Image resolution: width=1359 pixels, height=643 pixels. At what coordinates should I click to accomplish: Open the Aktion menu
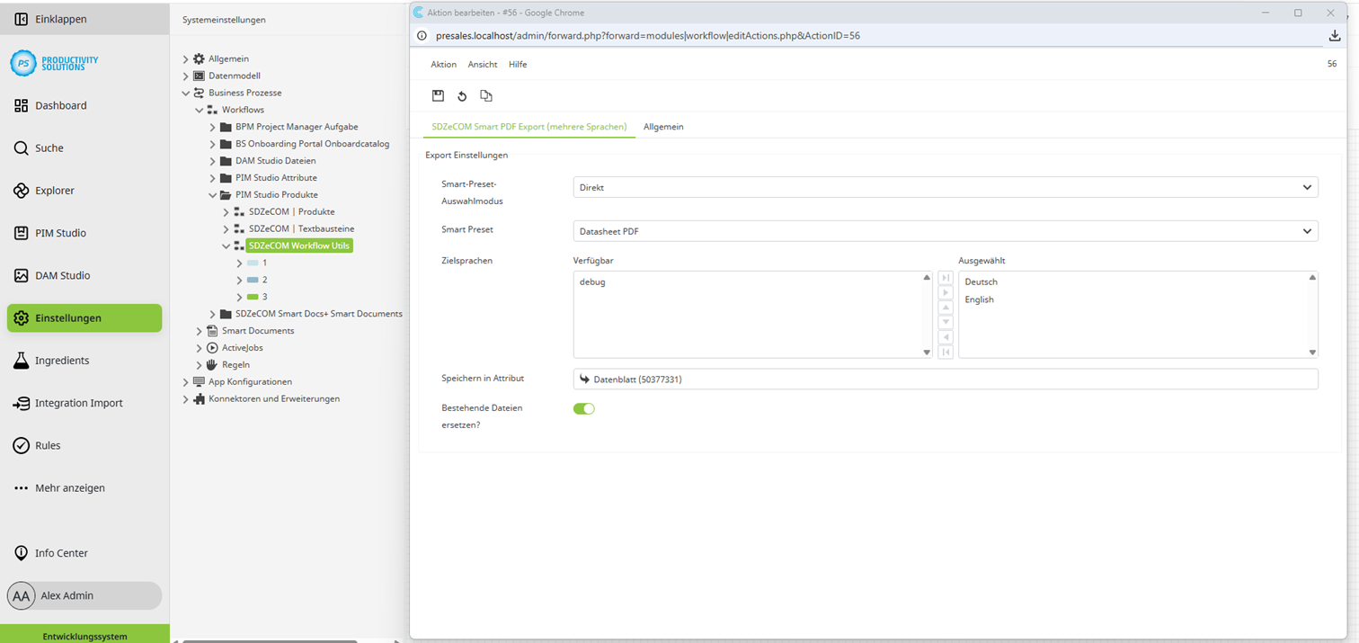pyautogui.click(x=443, y=64)
